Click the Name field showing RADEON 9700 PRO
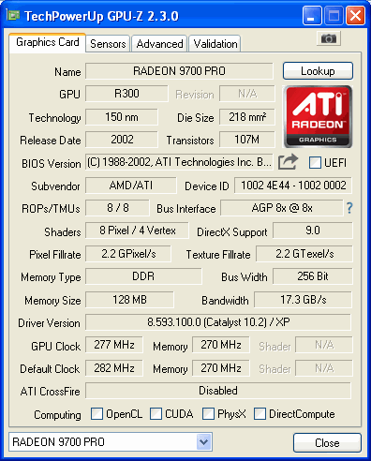371x461 pixels. [x=179, y=71]
